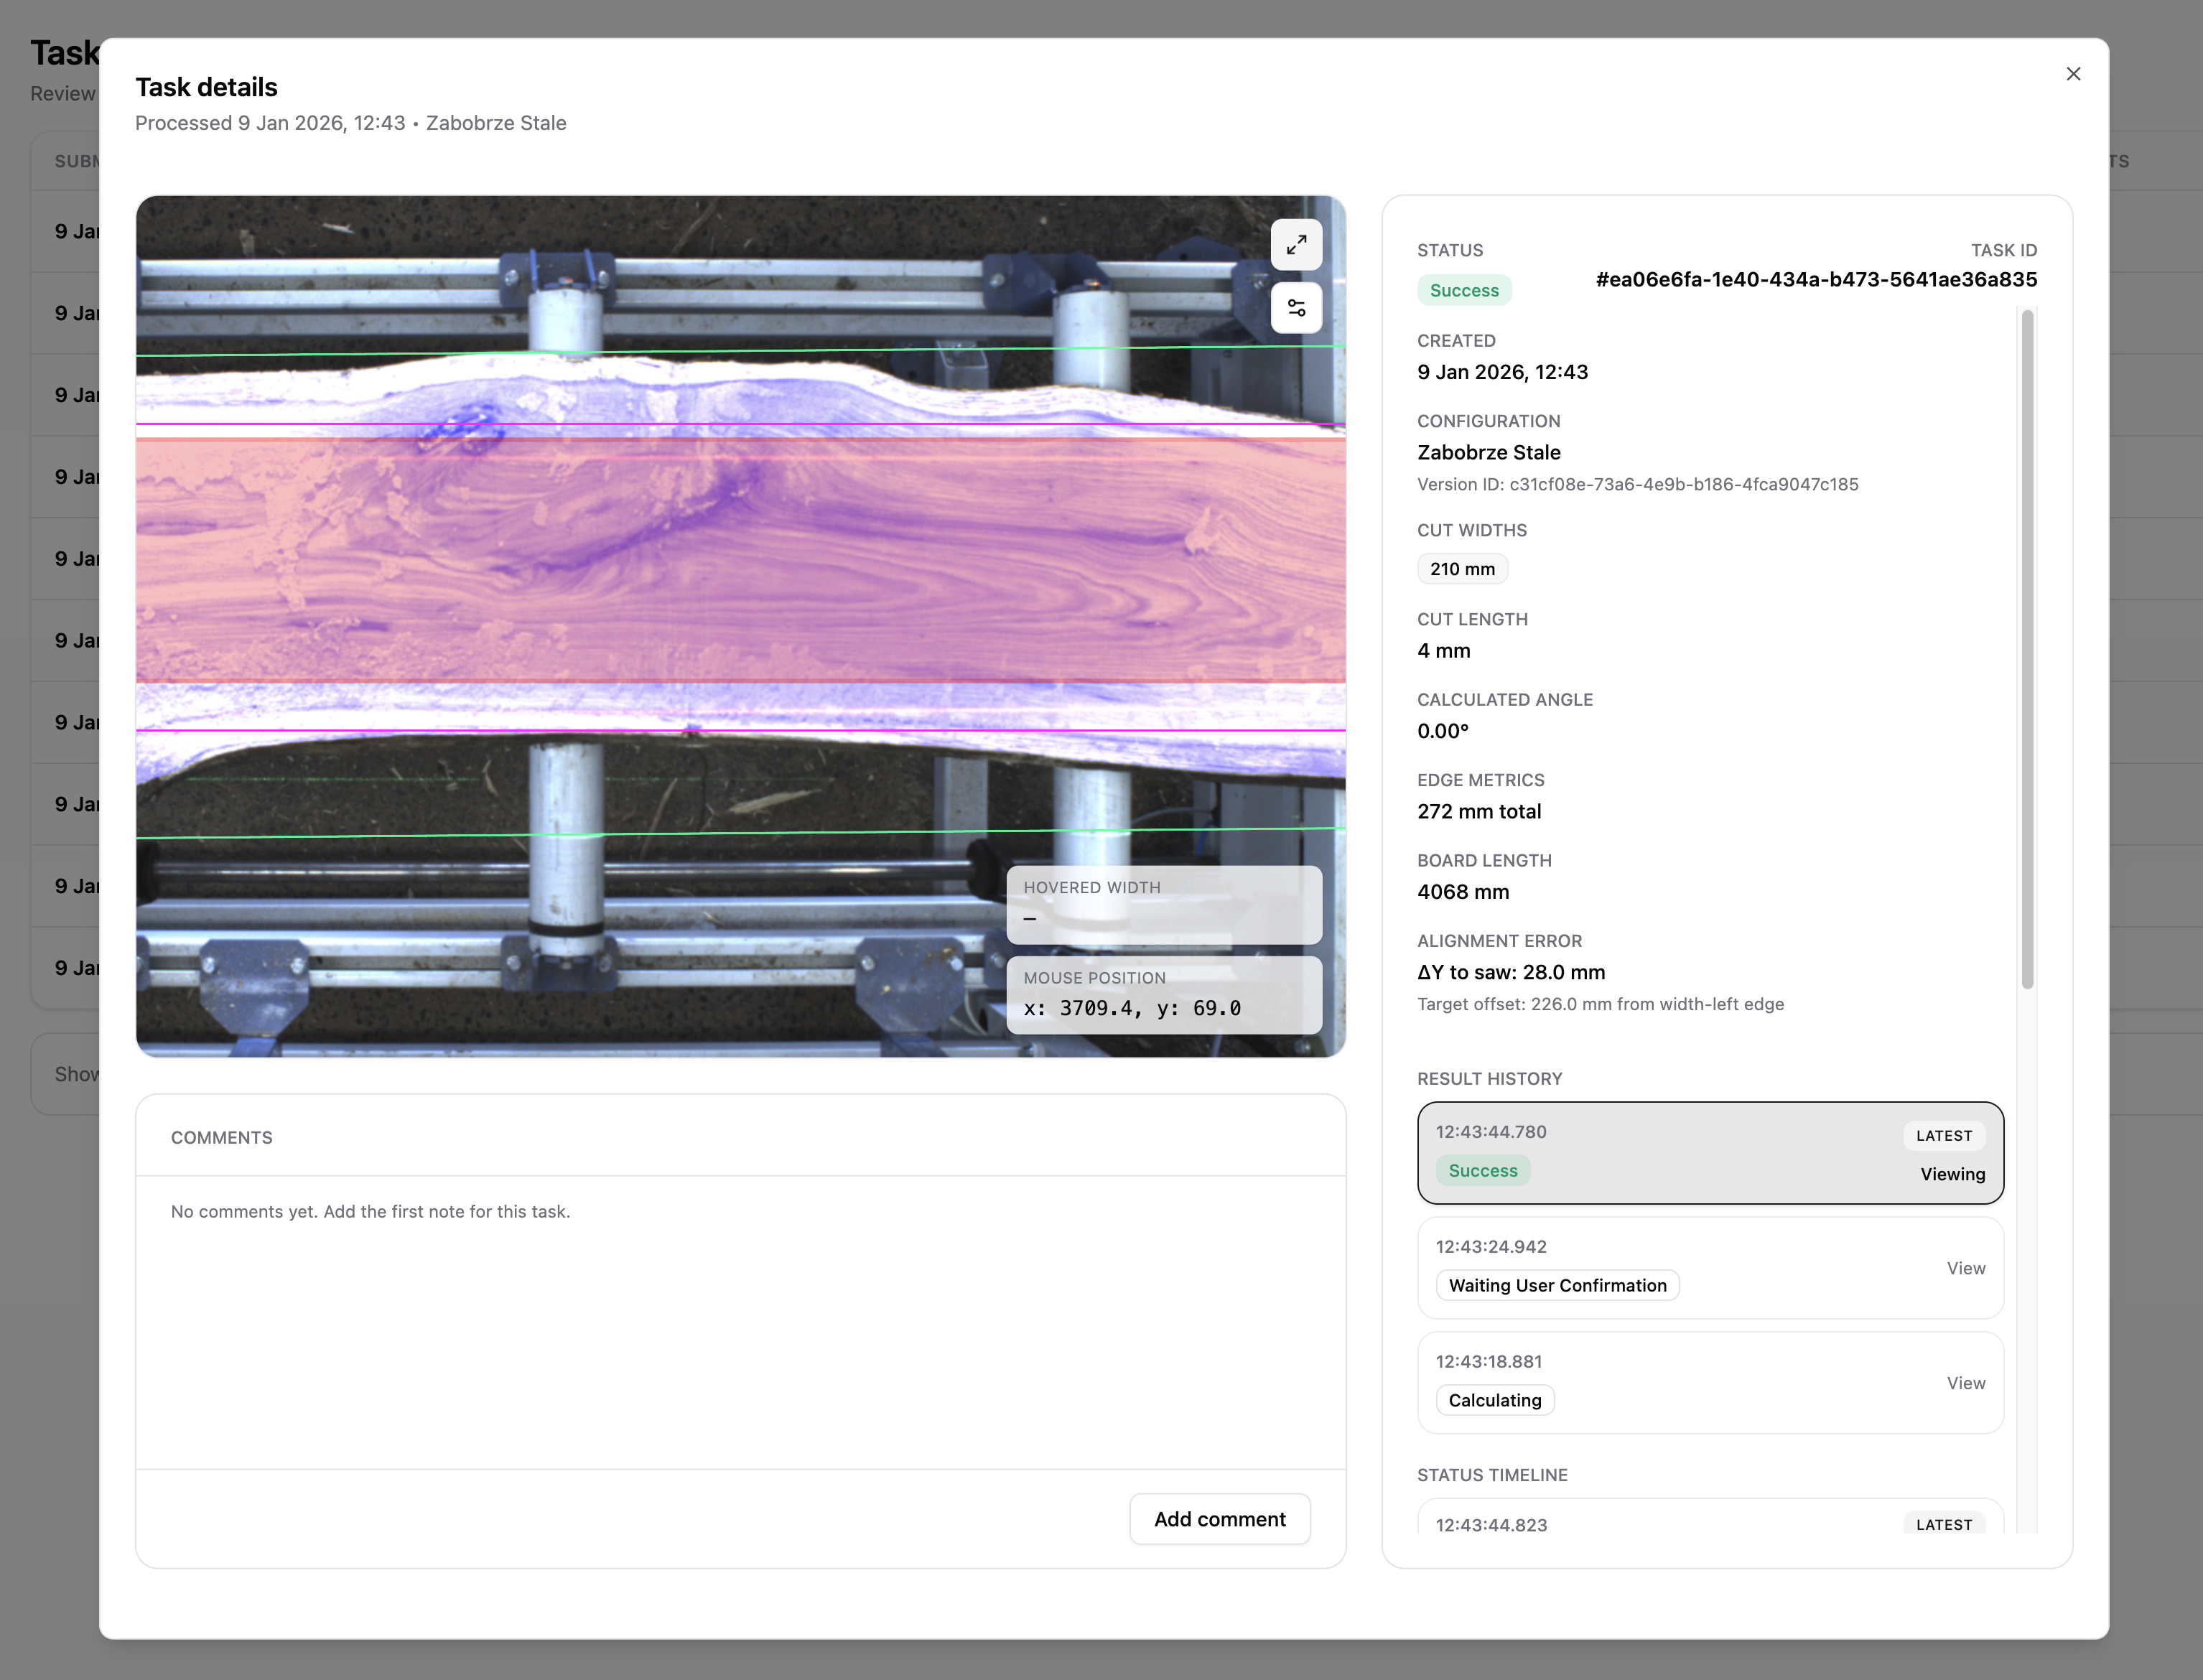The height and width of the screenshot is (1680, 2203).
Task: Click the 210 mm cut width chip
Action: (1462, 569)
